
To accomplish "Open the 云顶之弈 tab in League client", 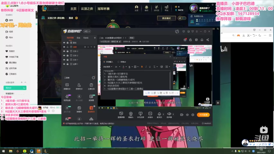I will pyautogui.click(x=87, y=9).
